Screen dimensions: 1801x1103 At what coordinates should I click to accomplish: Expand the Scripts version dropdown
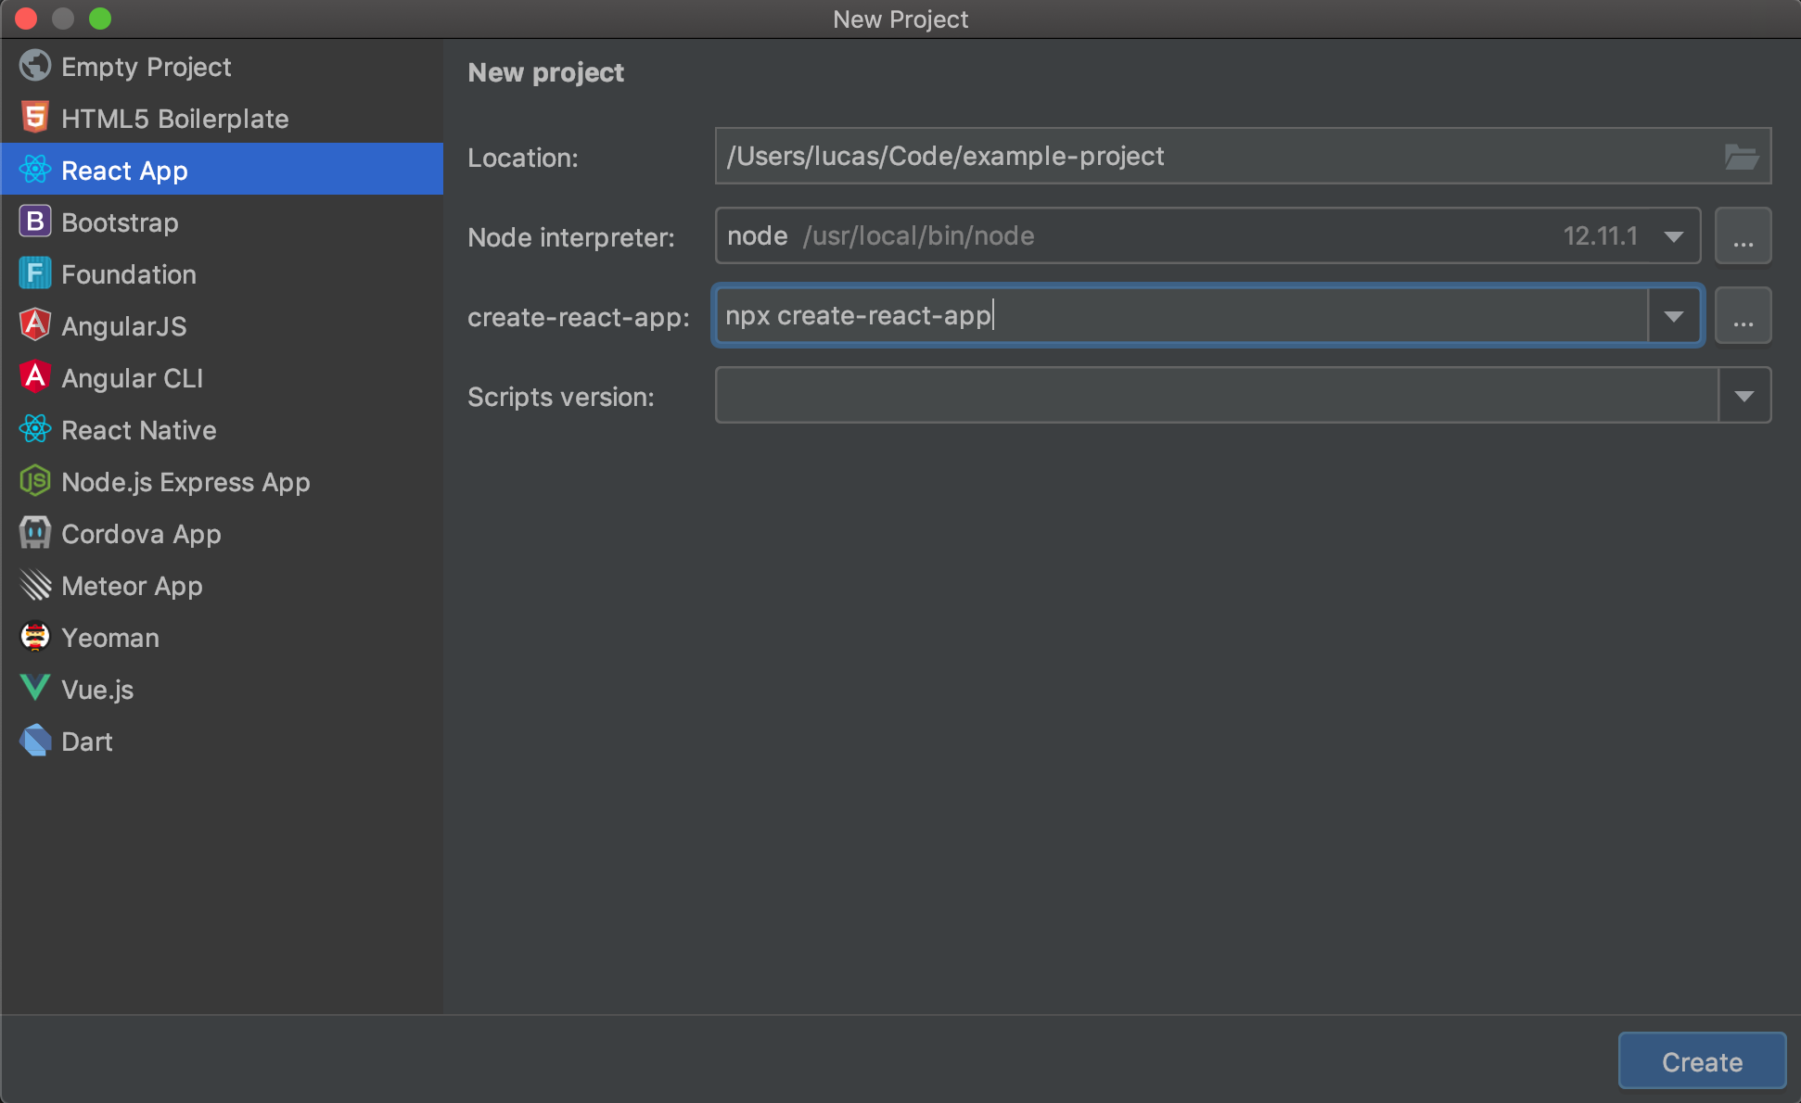pyautogui.click(x=1744, y=396)
